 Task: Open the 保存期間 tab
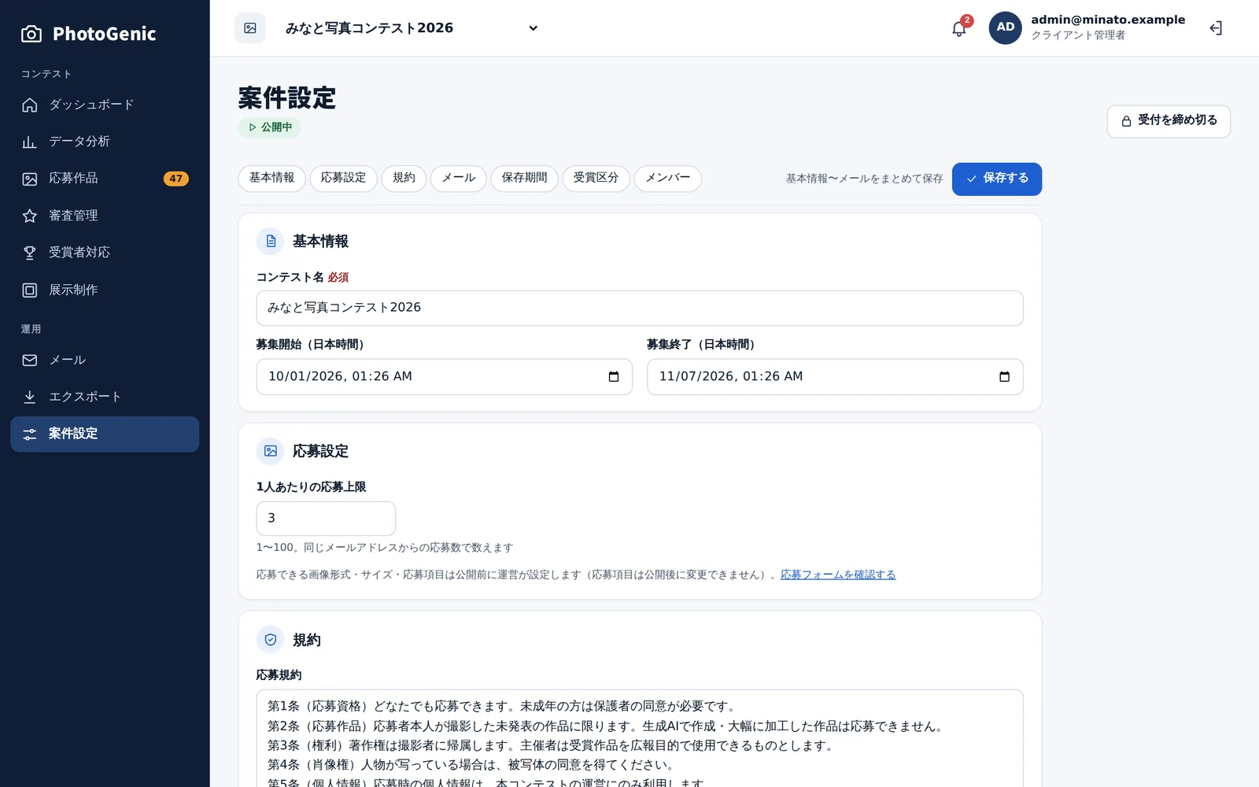click(524, 178)
